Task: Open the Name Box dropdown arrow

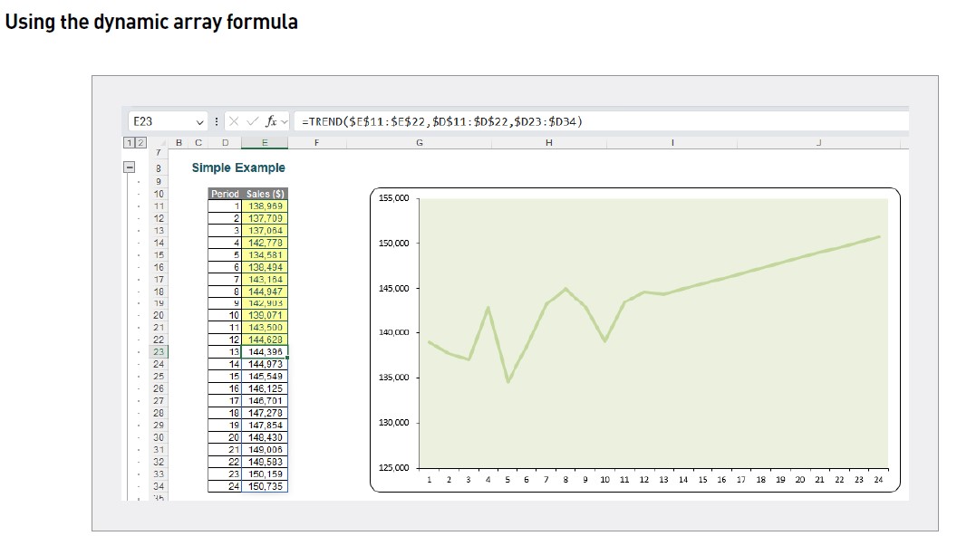Action: (199, 120)
